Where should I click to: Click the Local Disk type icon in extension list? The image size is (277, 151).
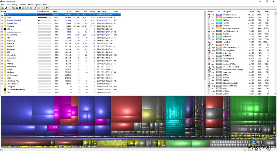click(x=209, y=42)
